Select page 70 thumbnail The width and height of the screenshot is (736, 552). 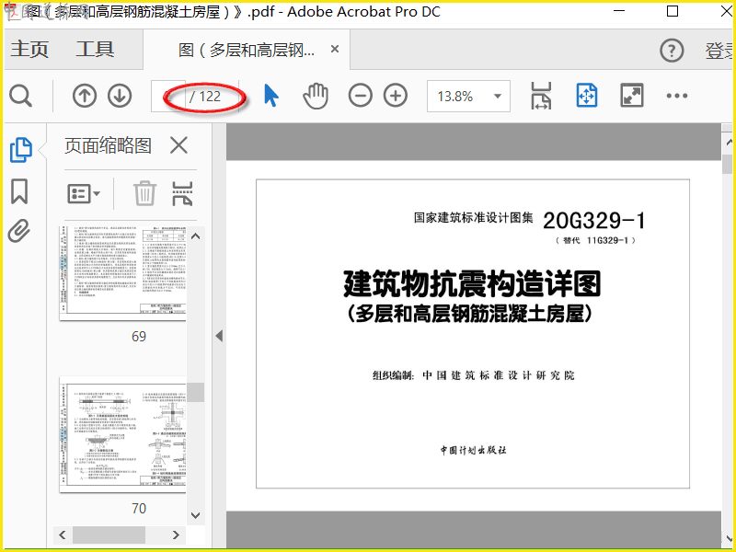click(x=123, y=434)
